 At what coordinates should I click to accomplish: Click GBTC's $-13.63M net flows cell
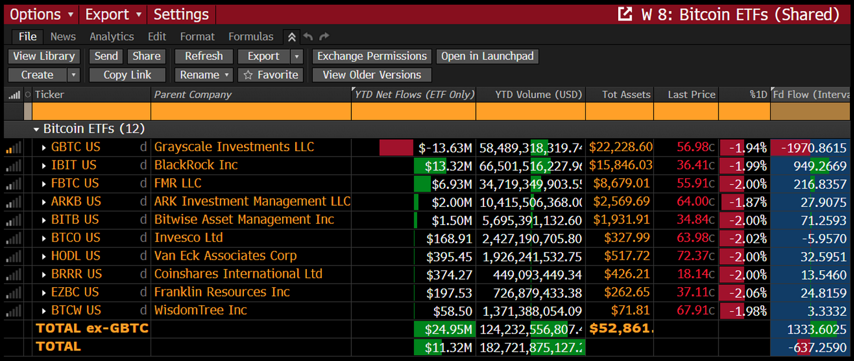click(x=414, y=147)
